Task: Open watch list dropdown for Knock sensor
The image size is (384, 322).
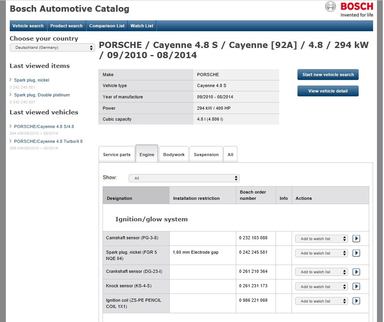Action: pos(321,287)
